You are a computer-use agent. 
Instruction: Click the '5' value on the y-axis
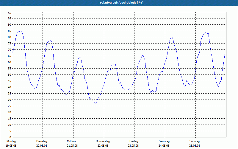pyautogui.click(x=10, y=131)
